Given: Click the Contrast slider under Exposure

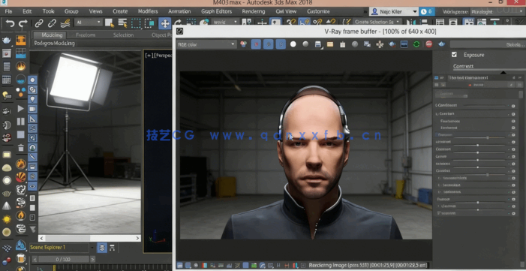Looking at the screenshot, I should [x=488, y=70].
